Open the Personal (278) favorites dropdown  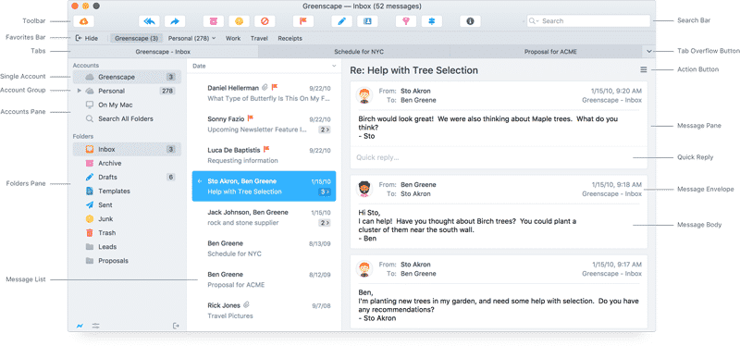(191, 38)
